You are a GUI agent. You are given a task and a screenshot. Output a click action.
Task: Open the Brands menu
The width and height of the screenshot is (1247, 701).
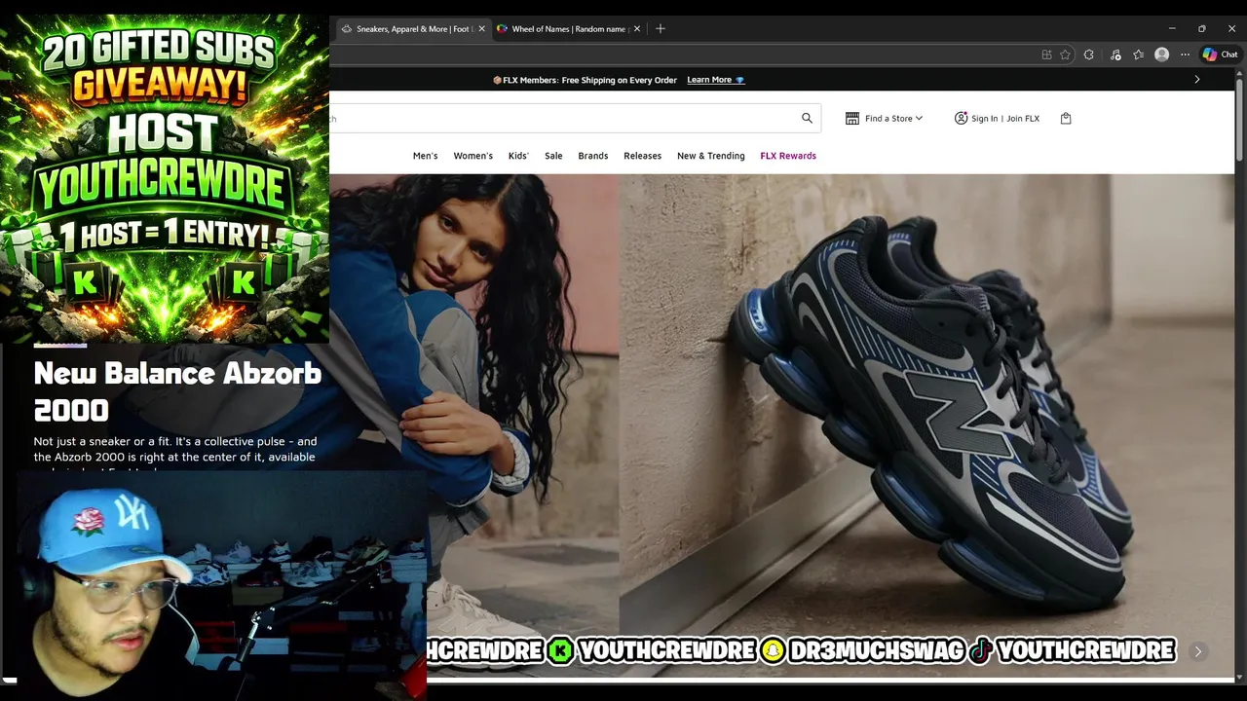[x=592, y=156]
